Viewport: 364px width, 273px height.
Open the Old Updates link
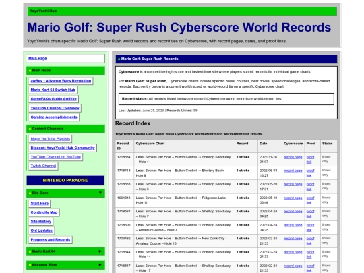(42, 231)
